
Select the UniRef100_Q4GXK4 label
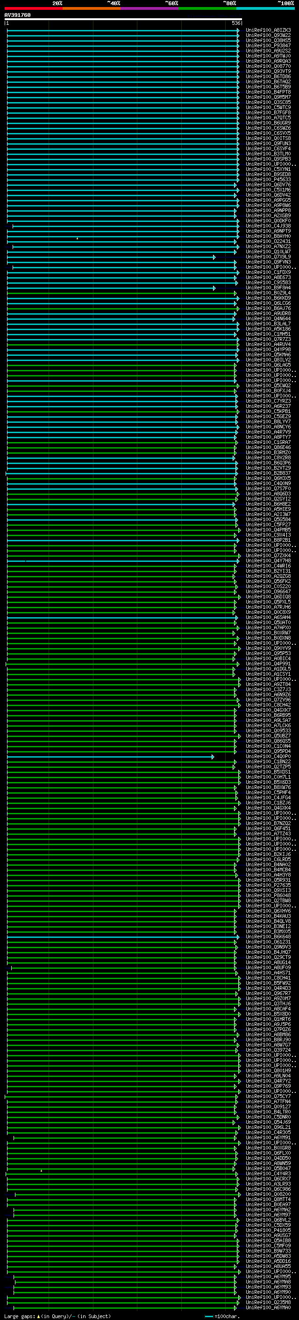coord(268,808)
